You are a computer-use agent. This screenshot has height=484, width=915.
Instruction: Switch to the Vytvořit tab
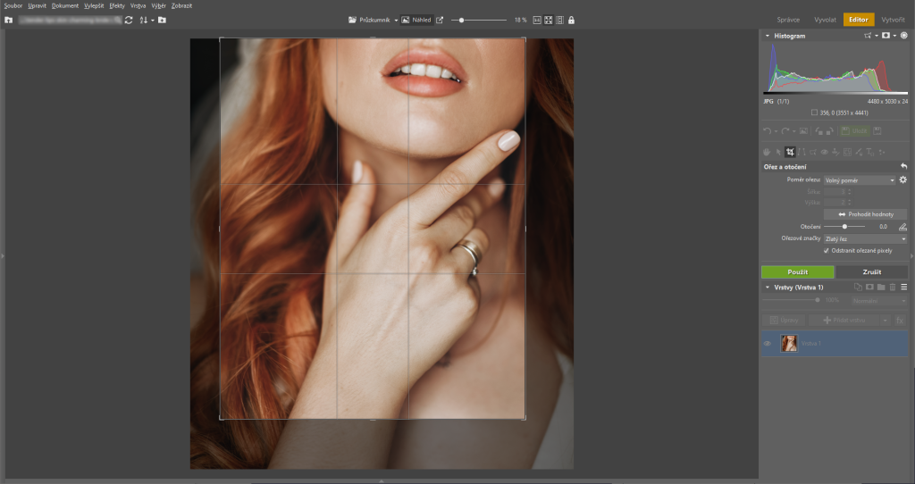click(x=893, y=20)
